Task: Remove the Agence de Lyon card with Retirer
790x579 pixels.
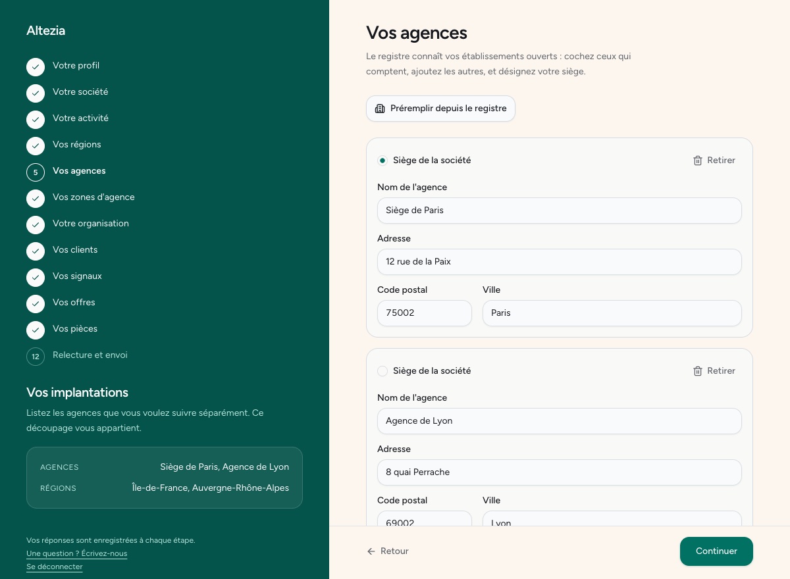Action: click(x=714, y=371)
